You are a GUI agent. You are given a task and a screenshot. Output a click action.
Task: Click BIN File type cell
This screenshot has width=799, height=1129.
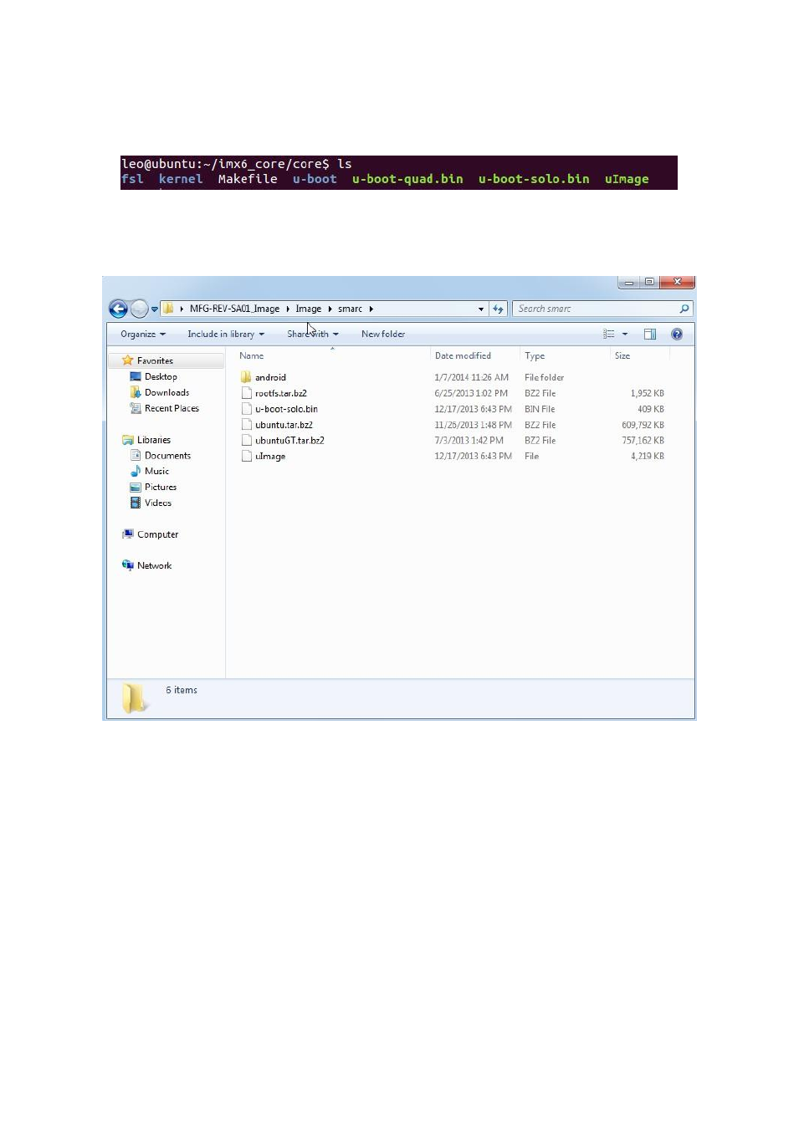point(540,409)
